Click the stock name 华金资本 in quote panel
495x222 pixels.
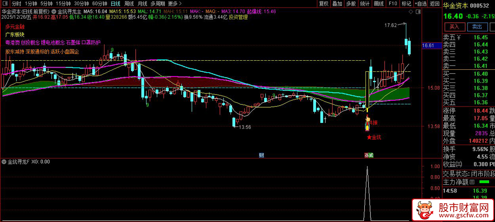[455, 6]
